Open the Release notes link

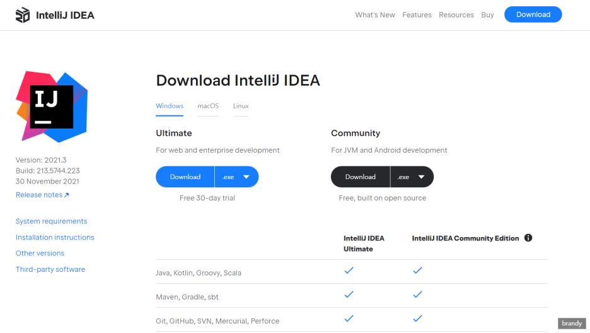point(42,195)
